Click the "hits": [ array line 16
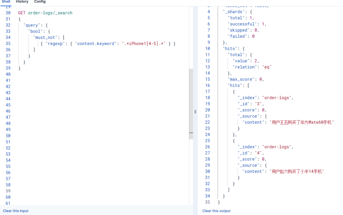Viewport: 343px width, 215px height. [239, 85]
